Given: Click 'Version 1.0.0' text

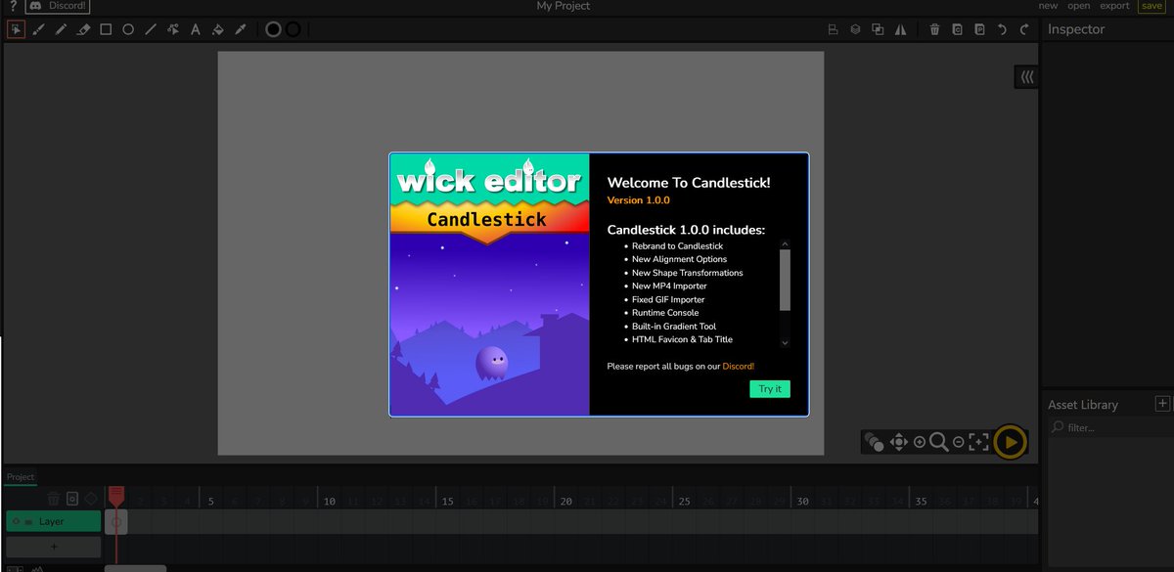Looking at the screenshot, I should click(639, 200).
